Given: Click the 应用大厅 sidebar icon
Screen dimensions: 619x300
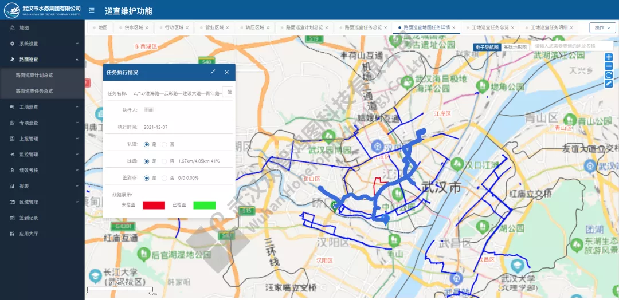Looking at the screenshot, I should click(13, 234).
